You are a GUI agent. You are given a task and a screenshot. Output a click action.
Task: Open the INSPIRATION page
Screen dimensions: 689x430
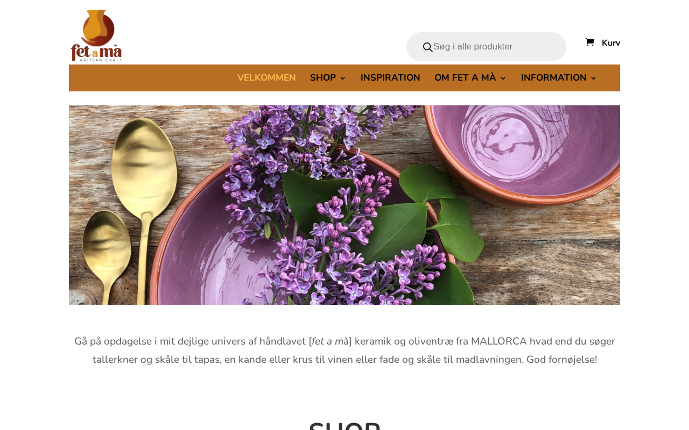390,78
